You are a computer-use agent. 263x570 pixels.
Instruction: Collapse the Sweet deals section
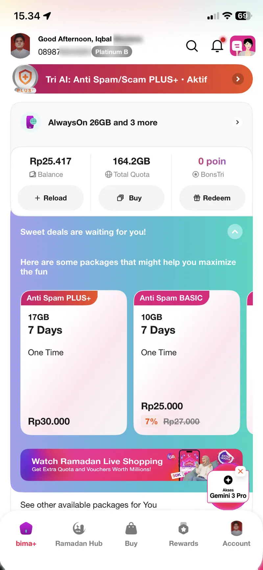pyautogui.click(x=235, y=232)
